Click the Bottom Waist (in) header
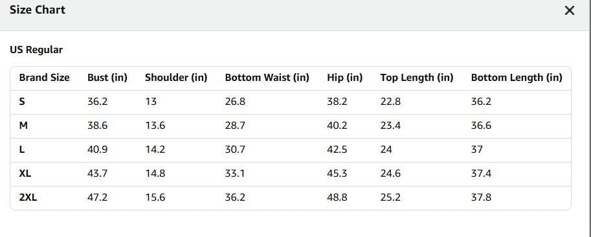The image size is (591, 237). point(267,78)
